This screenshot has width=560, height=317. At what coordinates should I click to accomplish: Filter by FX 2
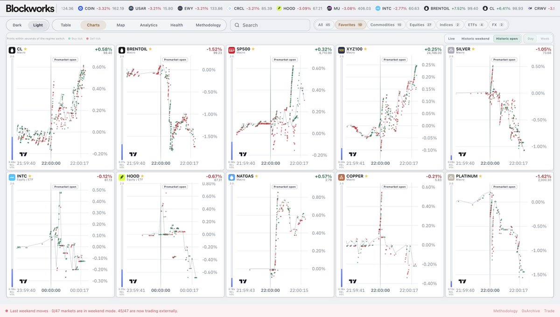tap(498, 25)
